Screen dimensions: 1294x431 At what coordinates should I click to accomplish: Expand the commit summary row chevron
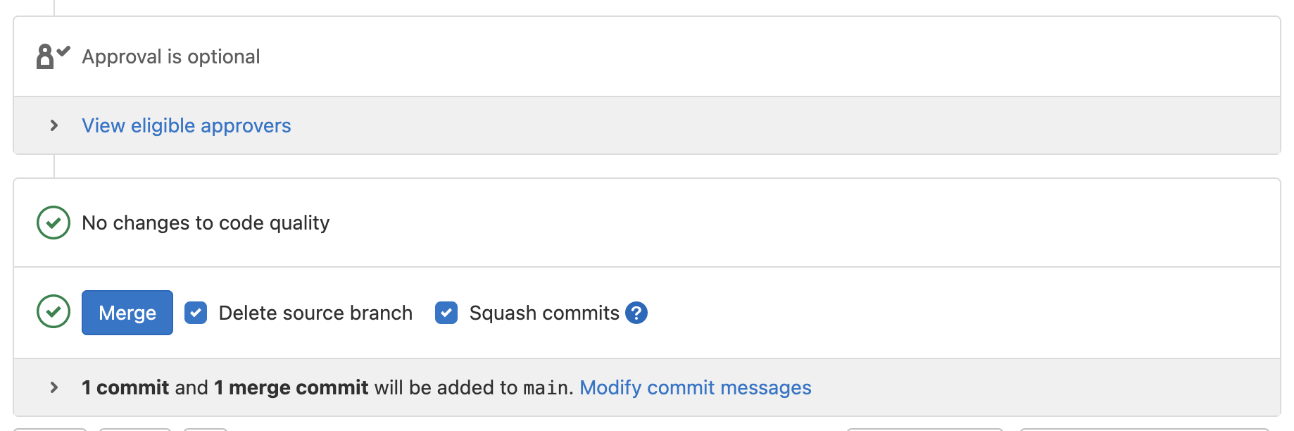54,387
